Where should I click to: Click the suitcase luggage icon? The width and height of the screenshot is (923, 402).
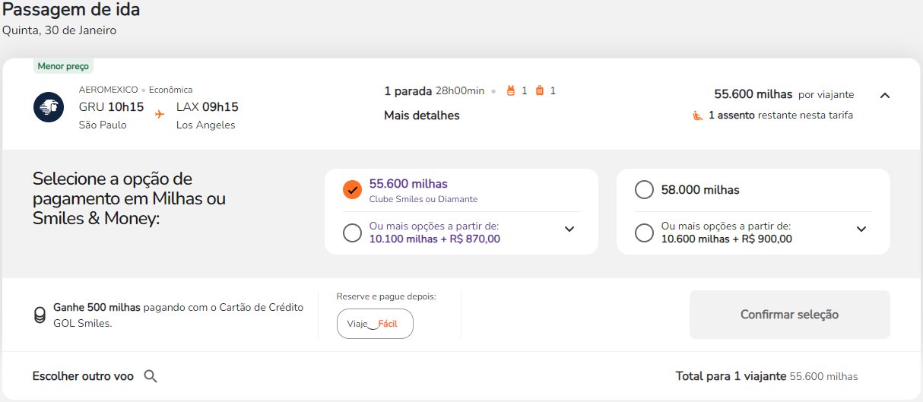point(540,91)
